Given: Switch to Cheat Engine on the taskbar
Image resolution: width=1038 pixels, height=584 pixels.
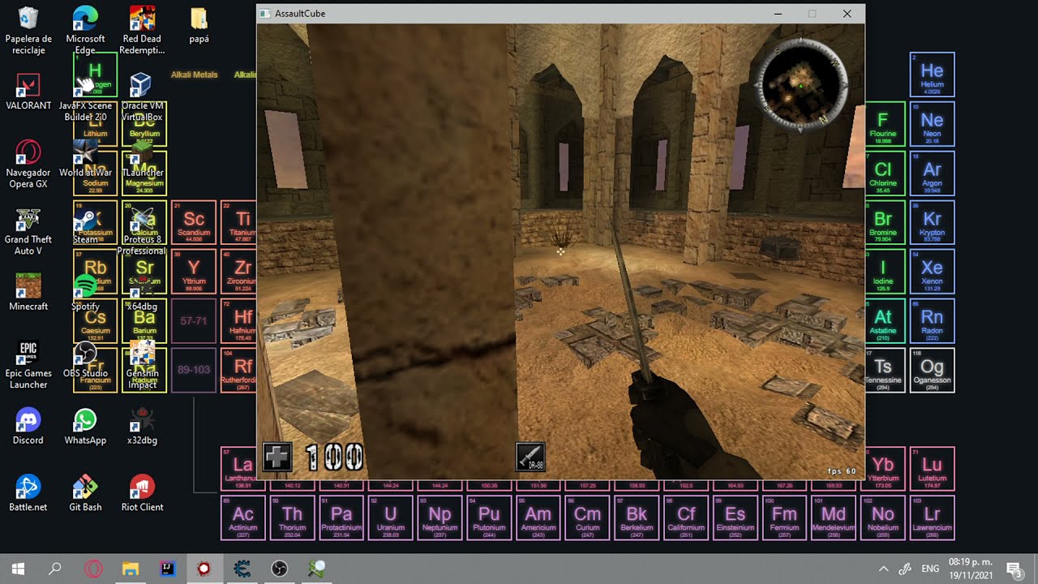Looking at the screenshot, I should pos(242,569).
